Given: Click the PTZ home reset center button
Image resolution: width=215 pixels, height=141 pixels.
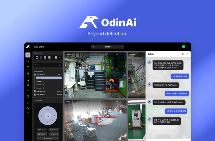Looking at the screenshot, I should pyautogui.click(x=48, y=116).
